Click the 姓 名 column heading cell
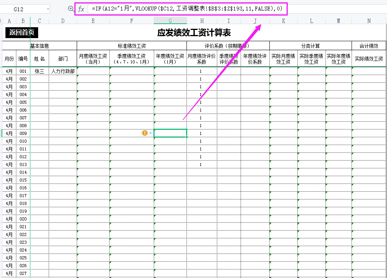The width and height of the screenshot is (387, 278). 39,59
